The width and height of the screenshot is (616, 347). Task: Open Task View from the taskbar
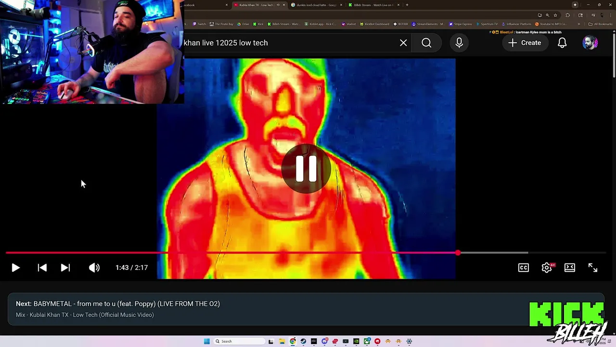click(271, 341)
